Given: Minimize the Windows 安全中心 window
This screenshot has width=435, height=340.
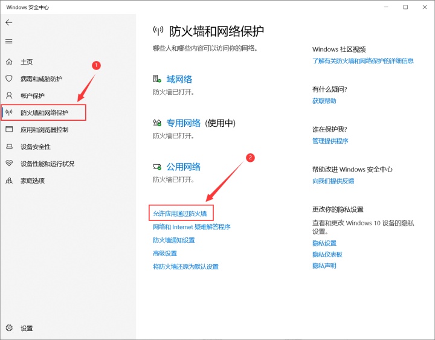Looking at the screenshot, I should coord(386,7).
